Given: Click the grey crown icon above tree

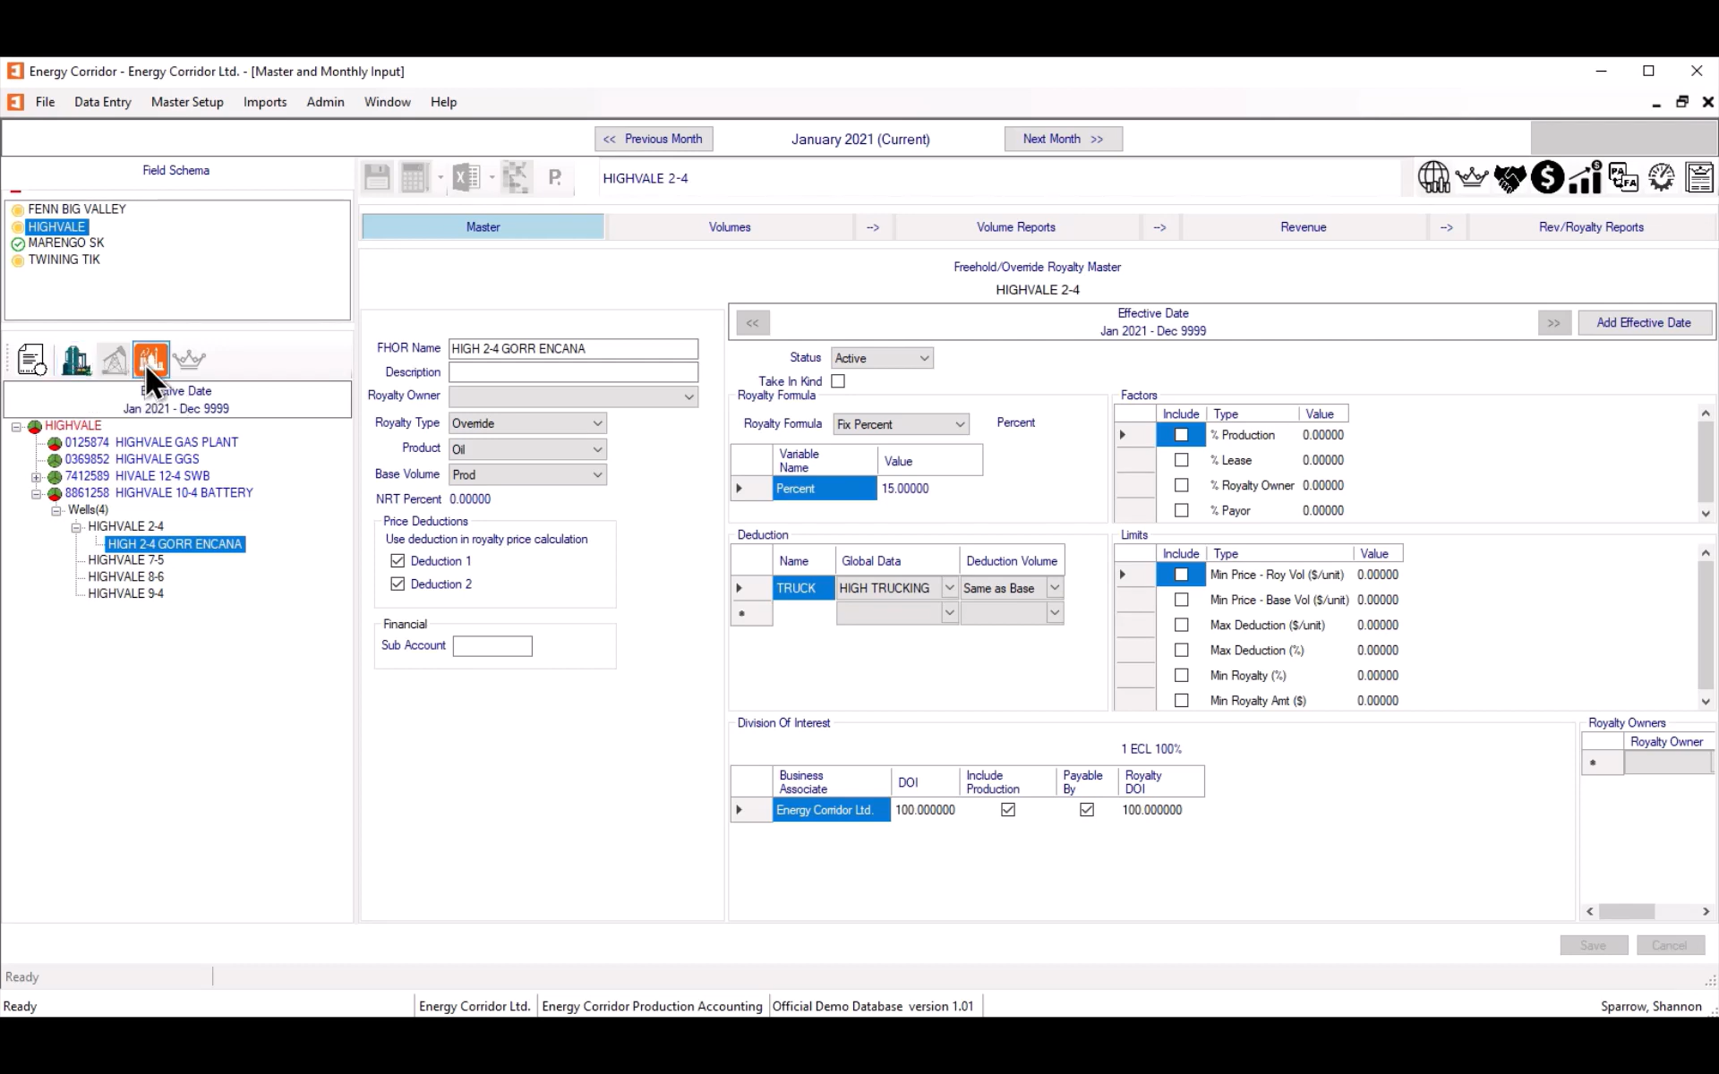Looking at the screenshot, I should pos(189,360).
